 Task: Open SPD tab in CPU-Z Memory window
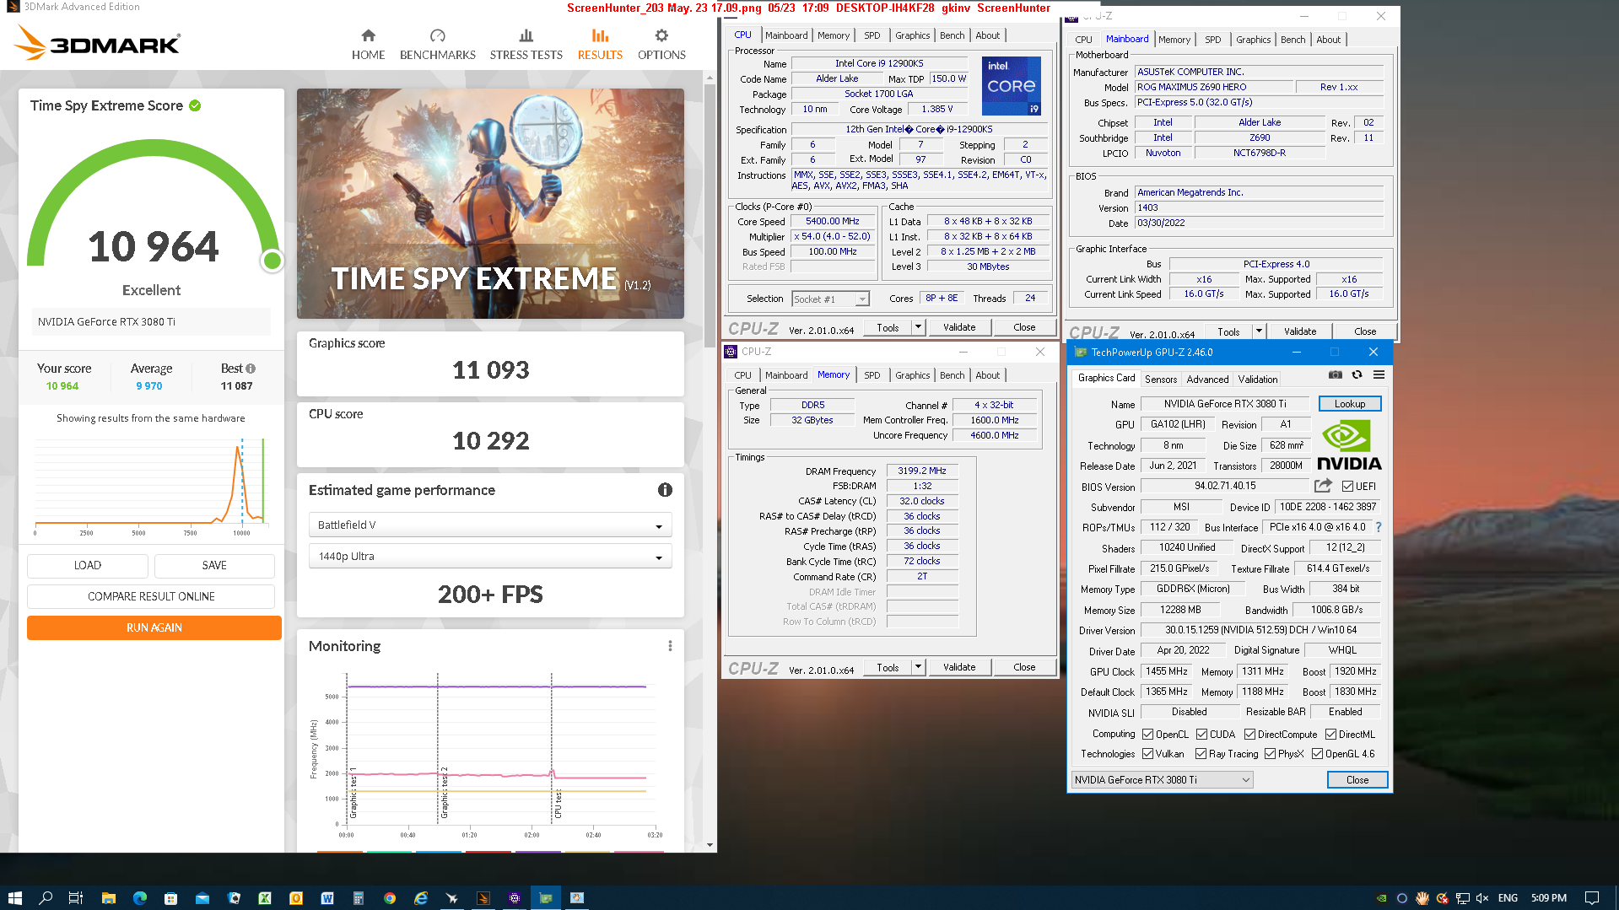872,375
